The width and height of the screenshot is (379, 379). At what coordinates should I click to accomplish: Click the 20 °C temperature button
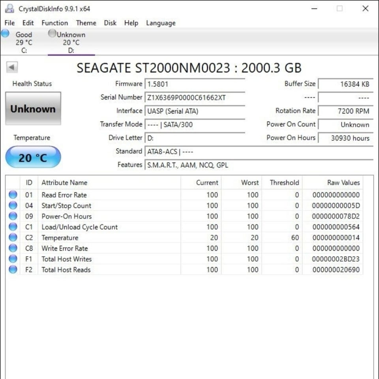pyautogui.click(x=33, y=157)
